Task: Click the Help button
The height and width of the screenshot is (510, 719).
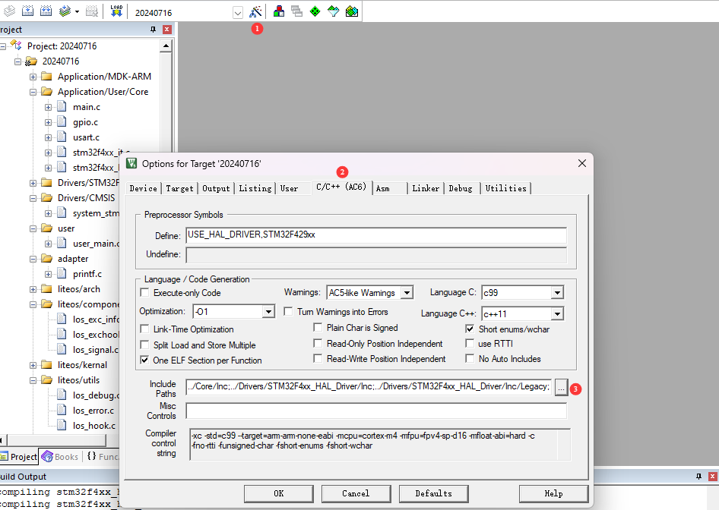Action: (x=553, y=493)
